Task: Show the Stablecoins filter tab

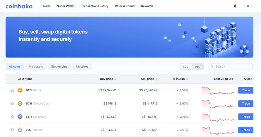Action: coord(59,67)
